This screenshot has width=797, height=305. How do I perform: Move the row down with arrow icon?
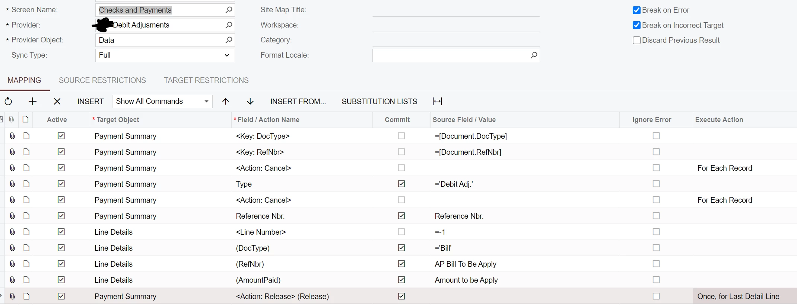click(x=250, y=102)
